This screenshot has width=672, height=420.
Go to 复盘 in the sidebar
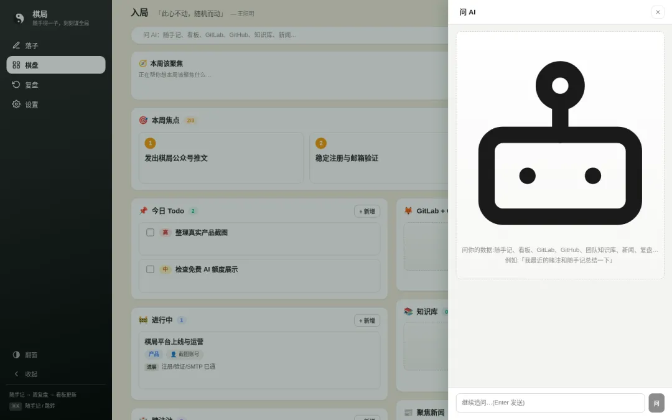click(x=56, y=85)
